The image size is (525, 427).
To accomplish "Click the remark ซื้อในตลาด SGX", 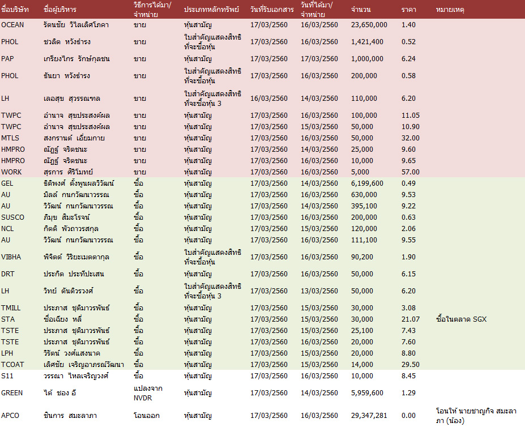I will pos(461,319).
